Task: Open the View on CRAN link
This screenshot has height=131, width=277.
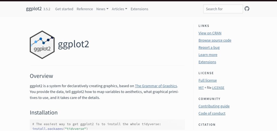Action: click(x=210, y=33)
